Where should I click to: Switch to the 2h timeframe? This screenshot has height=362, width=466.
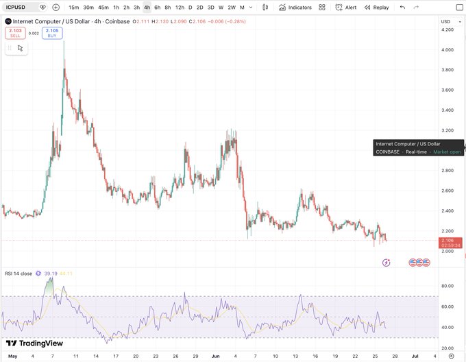(126, 8)
